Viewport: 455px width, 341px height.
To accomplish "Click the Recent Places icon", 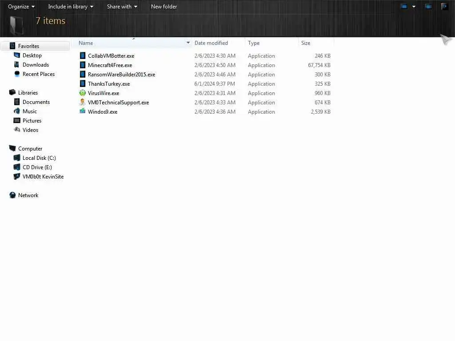I will click(17, 74).
